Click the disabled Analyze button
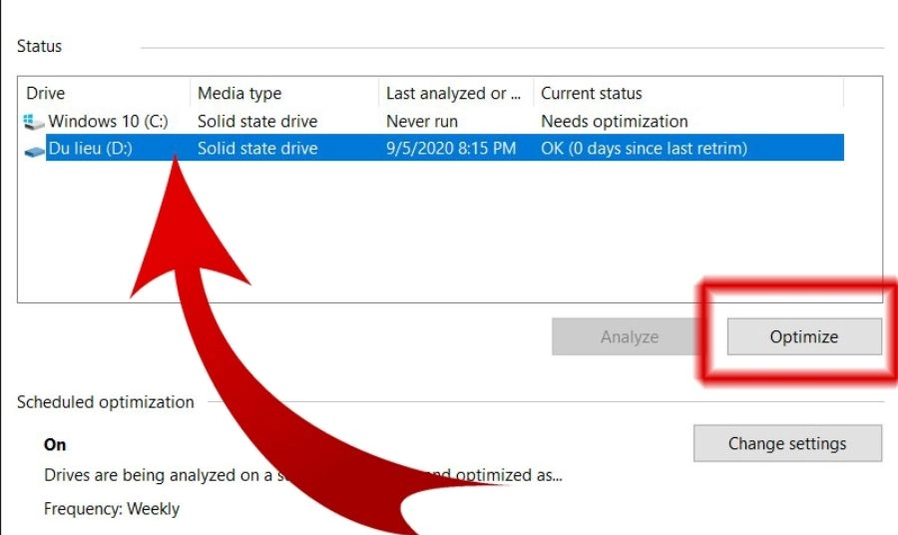The width and height of the screenshot is (898, 535). [x=629, y=336]
